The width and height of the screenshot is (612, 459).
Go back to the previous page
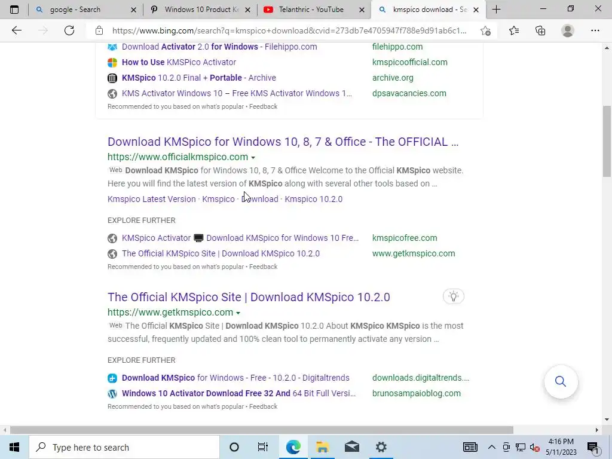[x=16, y=30]
